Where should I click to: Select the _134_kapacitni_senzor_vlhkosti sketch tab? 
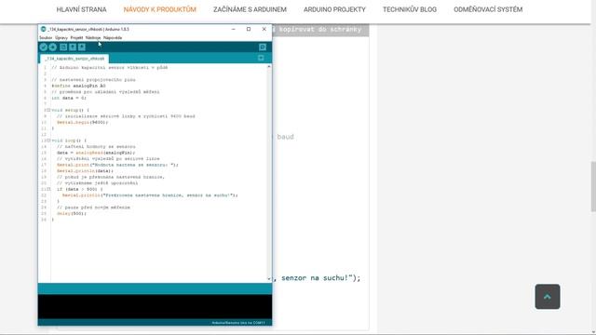click(74, 59)
